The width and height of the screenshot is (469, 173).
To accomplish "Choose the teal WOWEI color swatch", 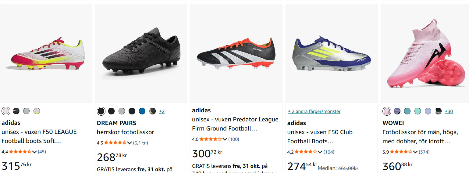I will (407, 111).
